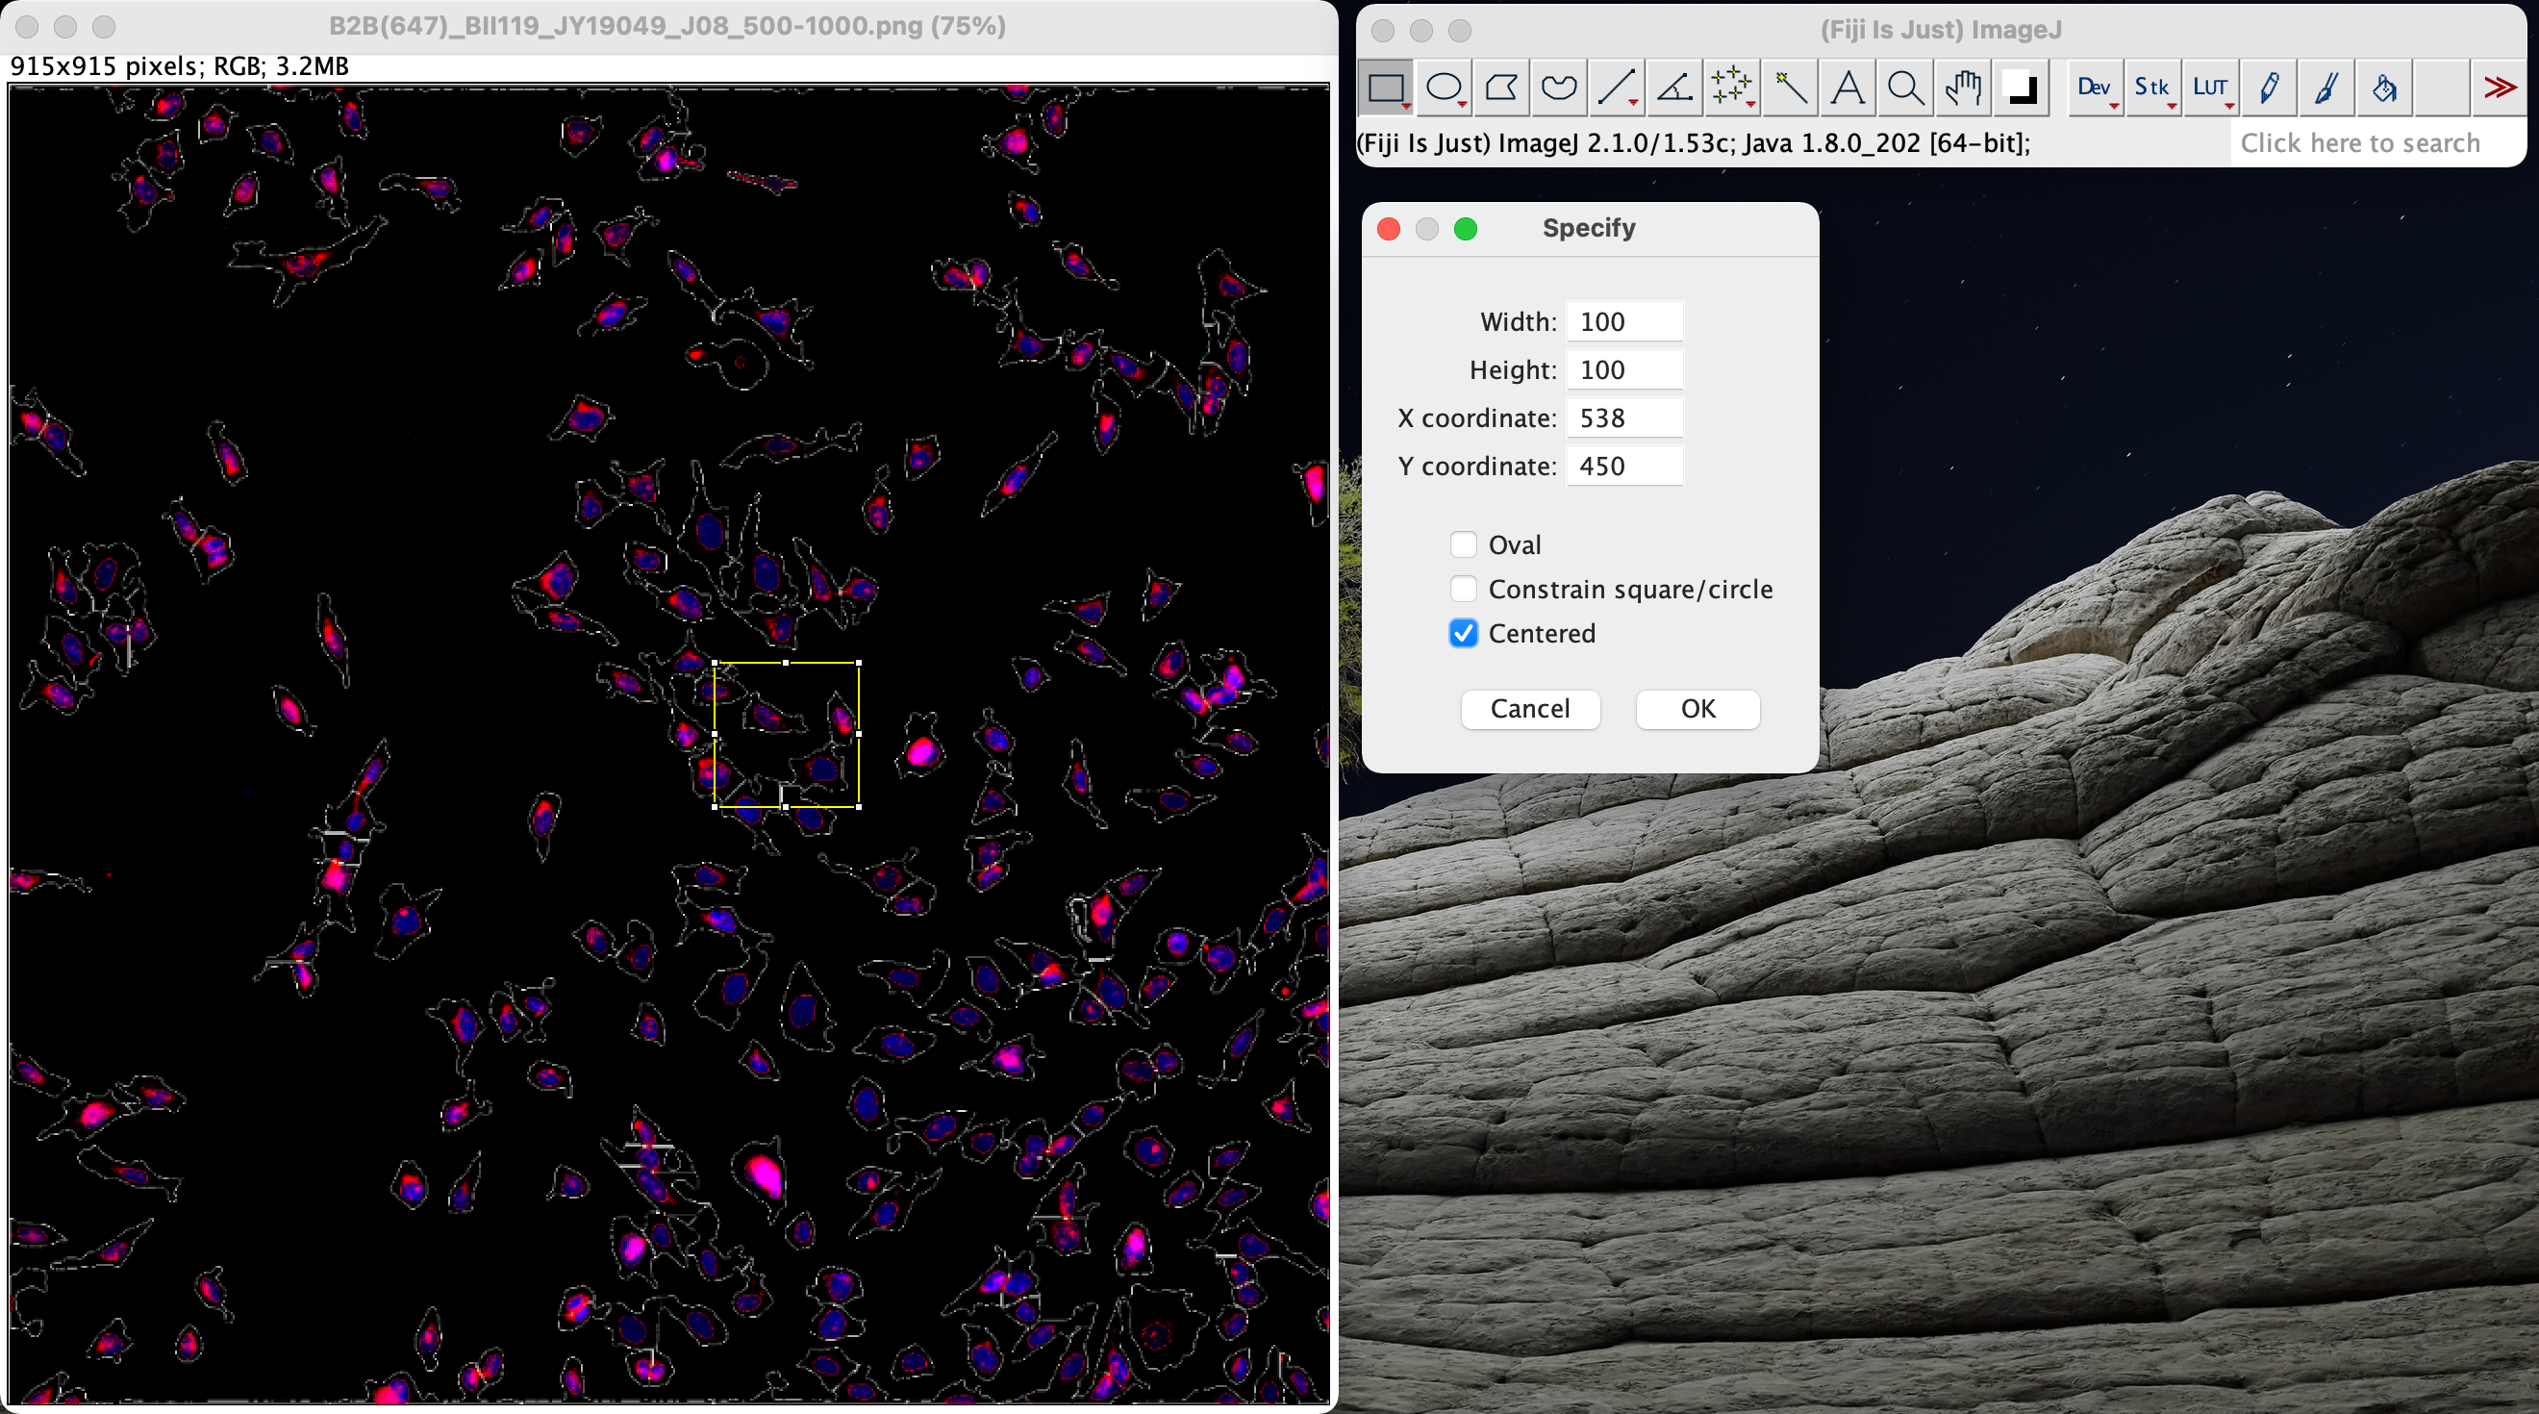Image resolution: width=2539 pixels, height=1414 pixels.
Task: Select the Flood Fill bucket tool
Action: click(2384, 88)
